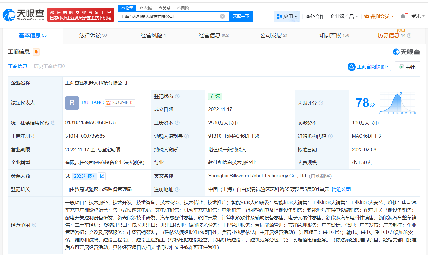Screen dimensions: 428x255
Task: Click the 天眼一下 search button
Action: (x=241, y=17)
